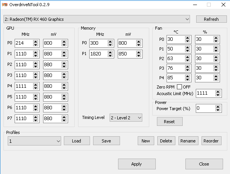Save the current profile

(106, 141)
